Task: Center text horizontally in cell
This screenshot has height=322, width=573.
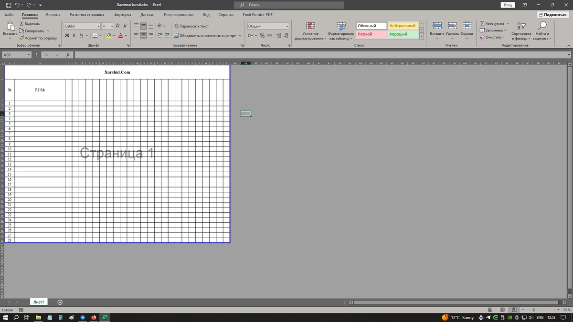Action: (144, 35)
